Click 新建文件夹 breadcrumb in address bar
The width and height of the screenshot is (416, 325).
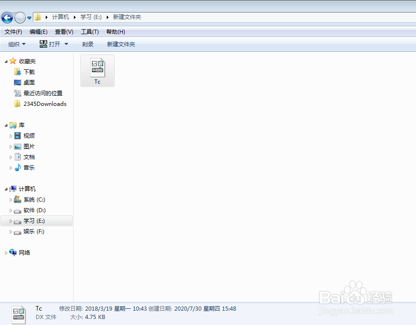[127, 17]
